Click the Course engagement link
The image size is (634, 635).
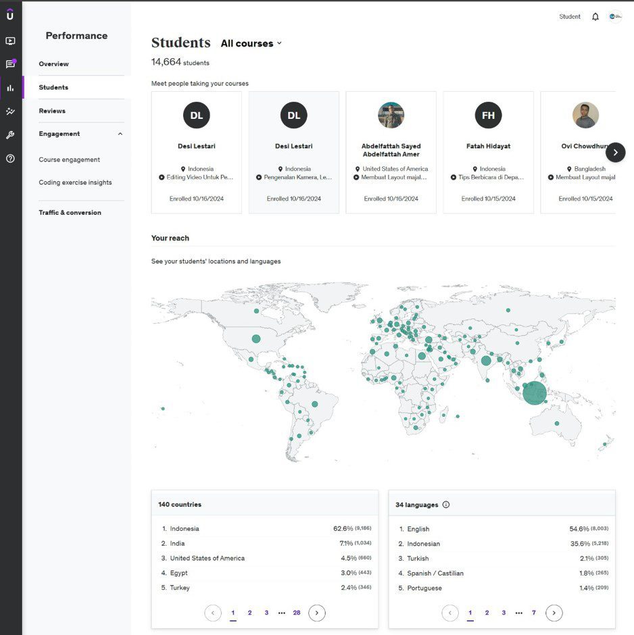click(69, 160)
